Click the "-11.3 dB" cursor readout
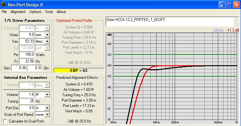The image size is (241, 126). coord(232,30)
